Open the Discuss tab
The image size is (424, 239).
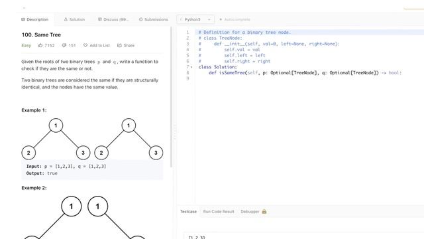click(113, 19)
